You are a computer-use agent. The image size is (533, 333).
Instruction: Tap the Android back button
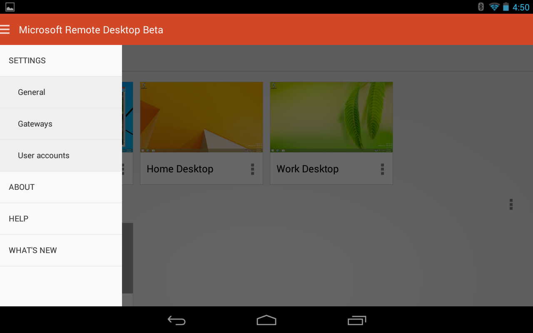177,320
